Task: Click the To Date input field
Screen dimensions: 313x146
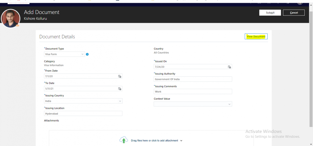Action: (x=83, y=89)
